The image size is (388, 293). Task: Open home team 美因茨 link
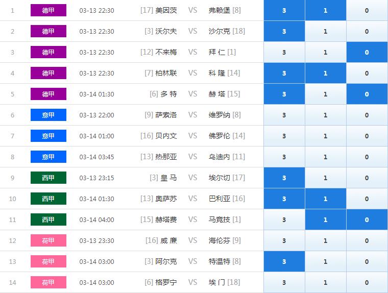[166, 10]
